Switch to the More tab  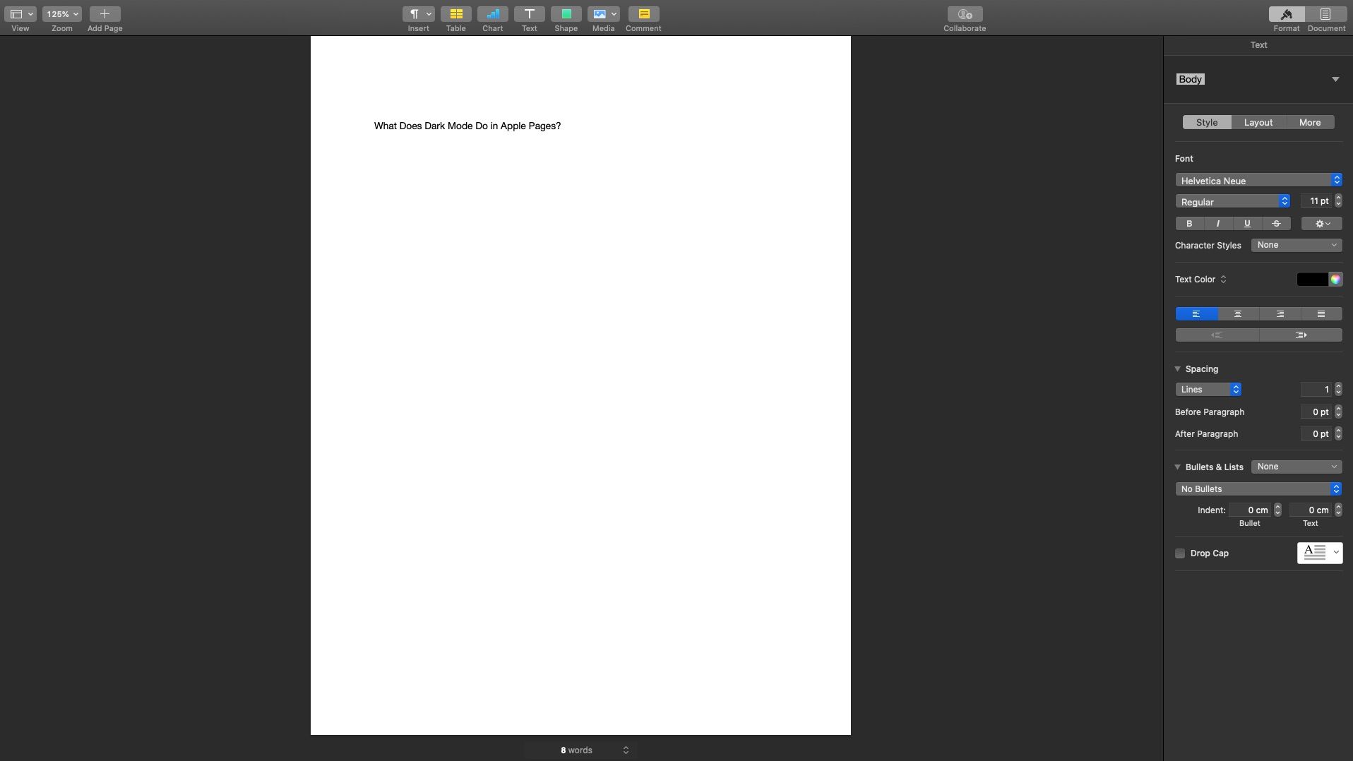[1310, 123]
